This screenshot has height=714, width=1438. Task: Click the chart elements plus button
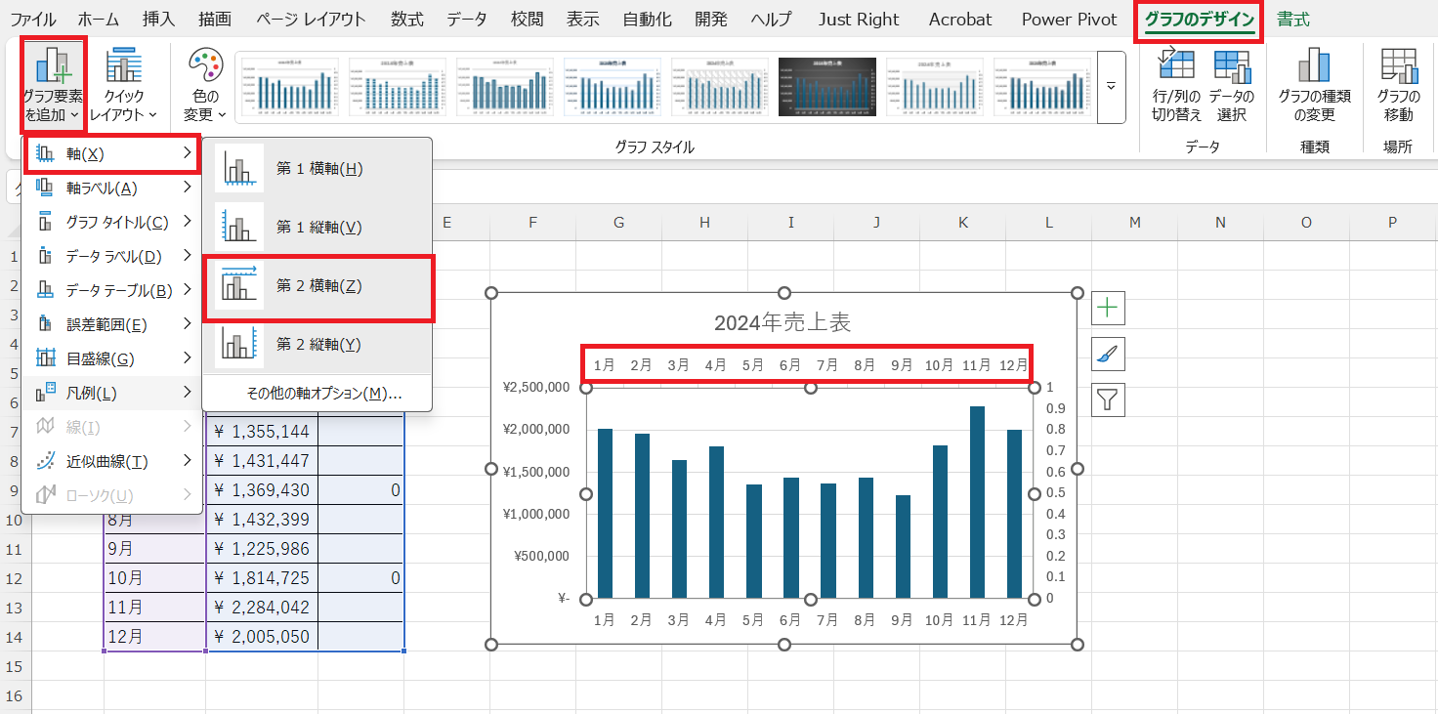1108,309
